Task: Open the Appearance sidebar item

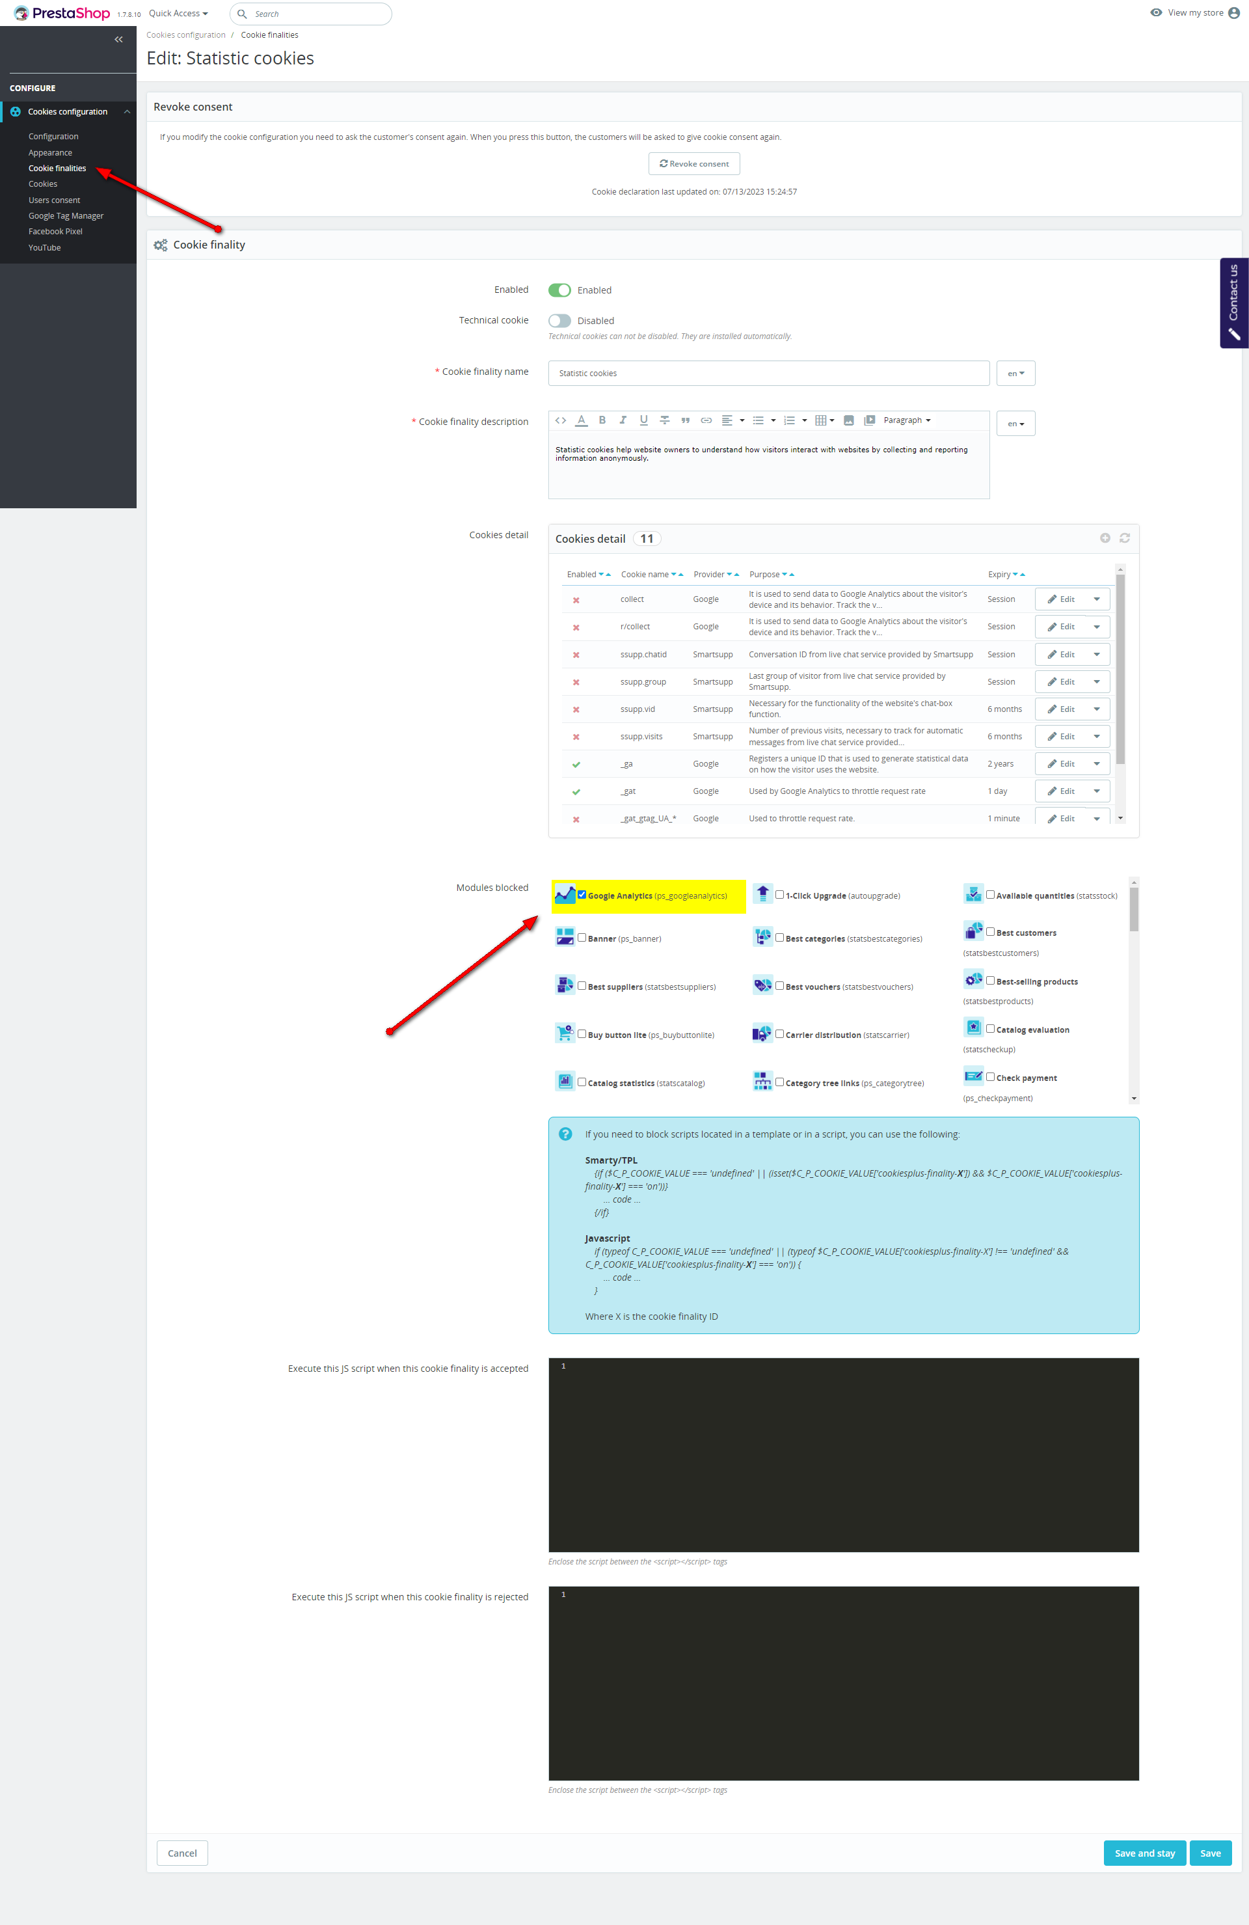Action: (x=50, y=153)
